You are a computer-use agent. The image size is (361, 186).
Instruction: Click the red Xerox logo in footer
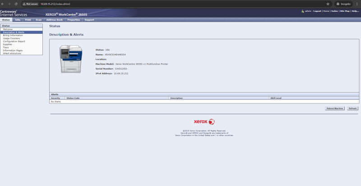click(x=204, y=121)
